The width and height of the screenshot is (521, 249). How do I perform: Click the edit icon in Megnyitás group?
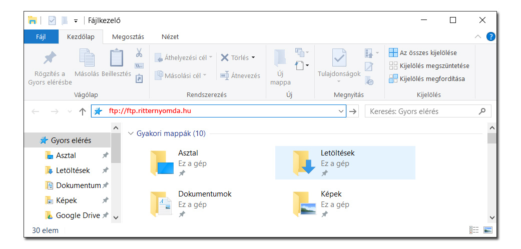tap(369, 66)
